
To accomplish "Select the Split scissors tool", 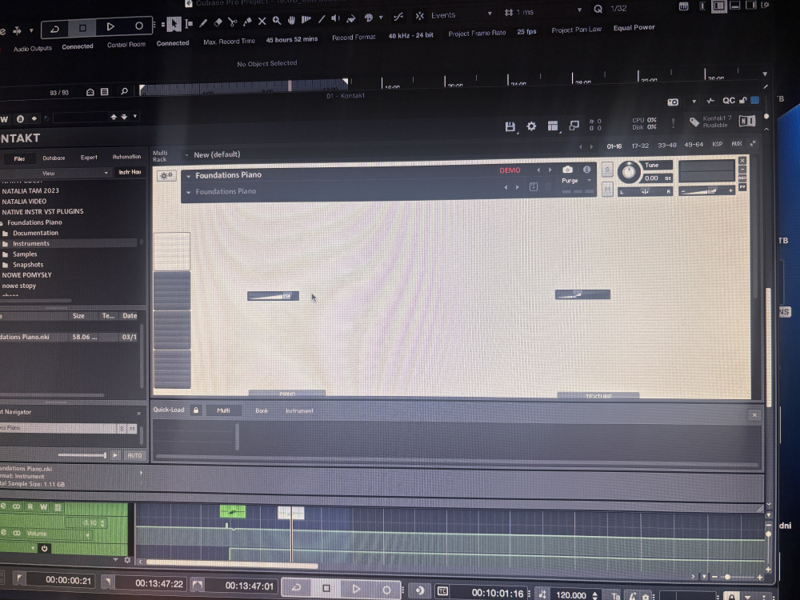I will [233, 22].
